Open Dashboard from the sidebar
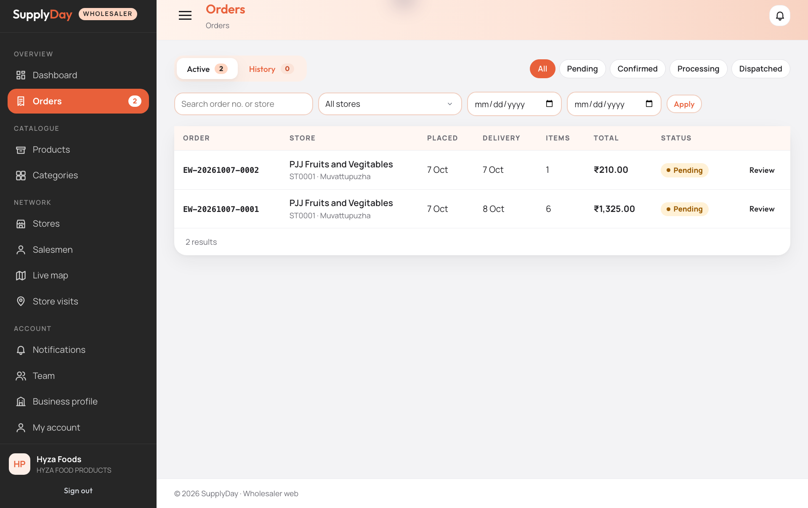 coord(78,75)
